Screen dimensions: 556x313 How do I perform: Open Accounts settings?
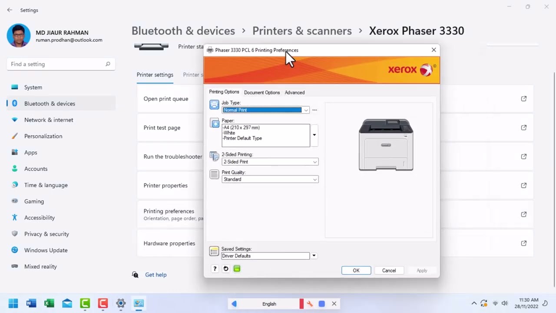click(x=61, y=169)
